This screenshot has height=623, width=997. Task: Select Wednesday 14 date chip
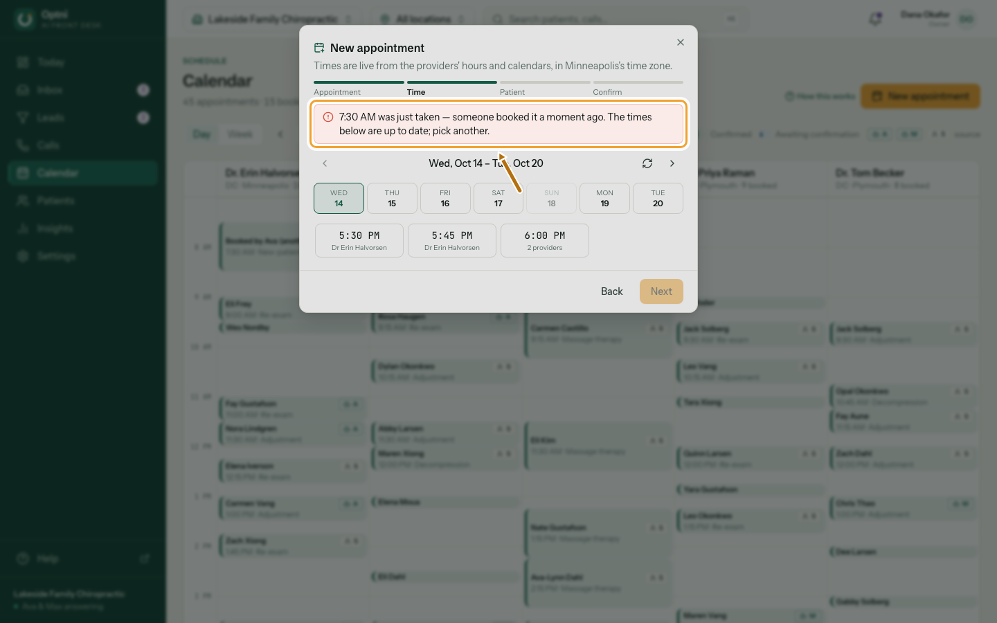(339, 198)
